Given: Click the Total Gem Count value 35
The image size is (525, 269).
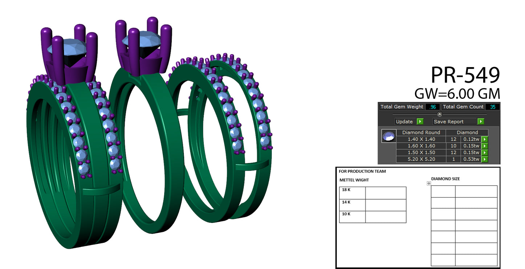Looking at the screenshot, I should tap(492, 107).
